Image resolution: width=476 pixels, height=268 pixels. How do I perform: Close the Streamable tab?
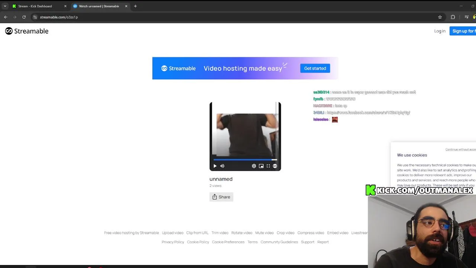(x=126, y=6)
